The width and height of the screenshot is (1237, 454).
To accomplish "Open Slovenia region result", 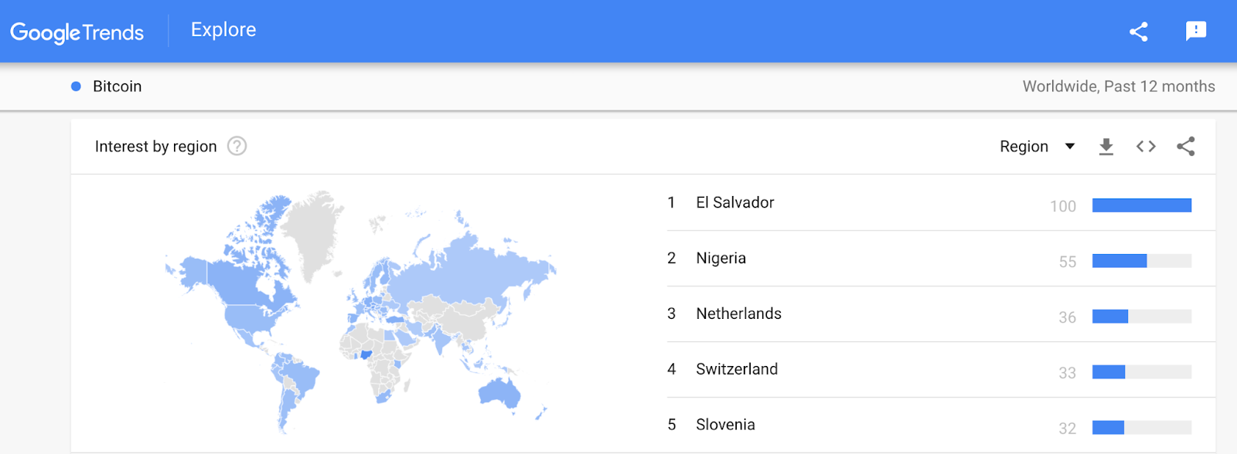I will (725, 425).
